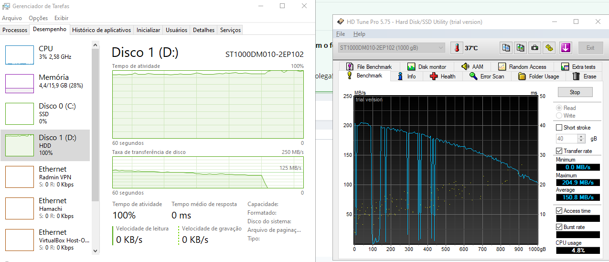Open the File menu in HD Tune
This screenshot has width=609, height=262.
(341, 34)
